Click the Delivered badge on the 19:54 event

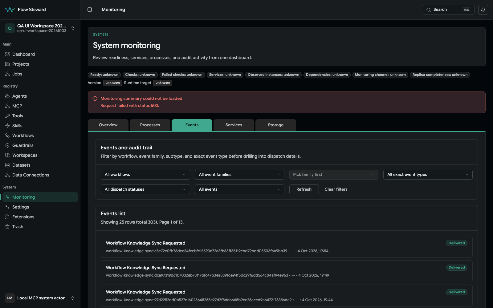click(x=457, y=243)
